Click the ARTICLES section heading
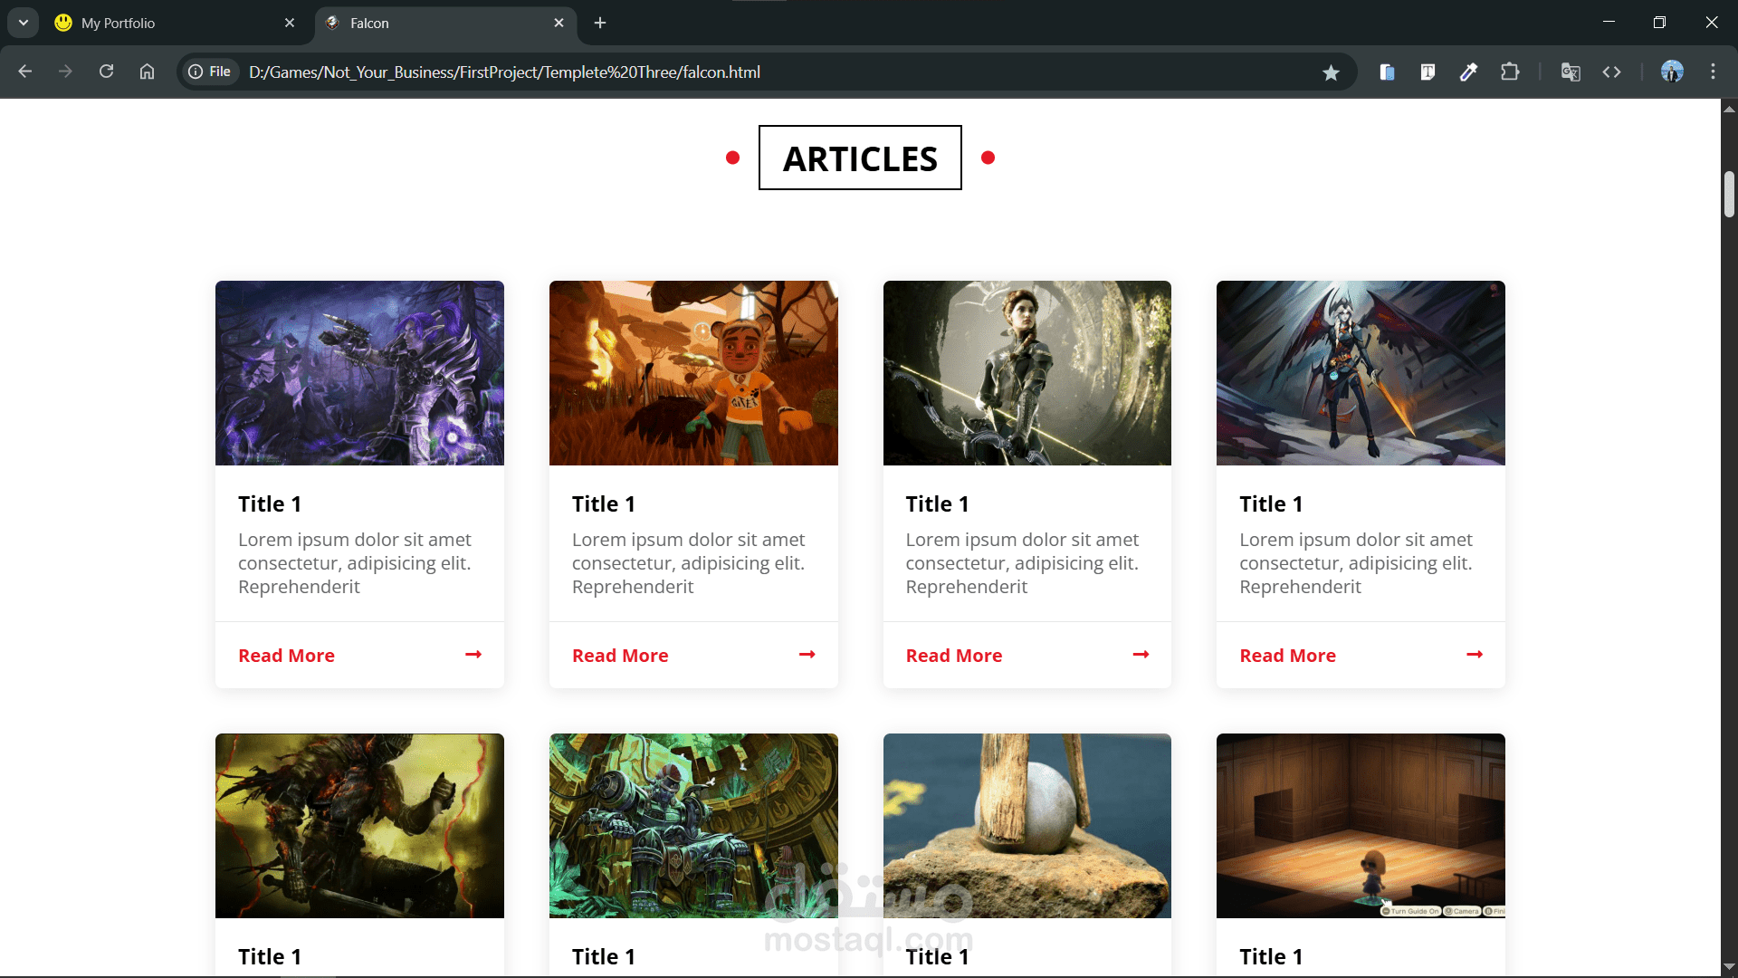Screen dimensions: 1738x978 (x=860, y=158)
